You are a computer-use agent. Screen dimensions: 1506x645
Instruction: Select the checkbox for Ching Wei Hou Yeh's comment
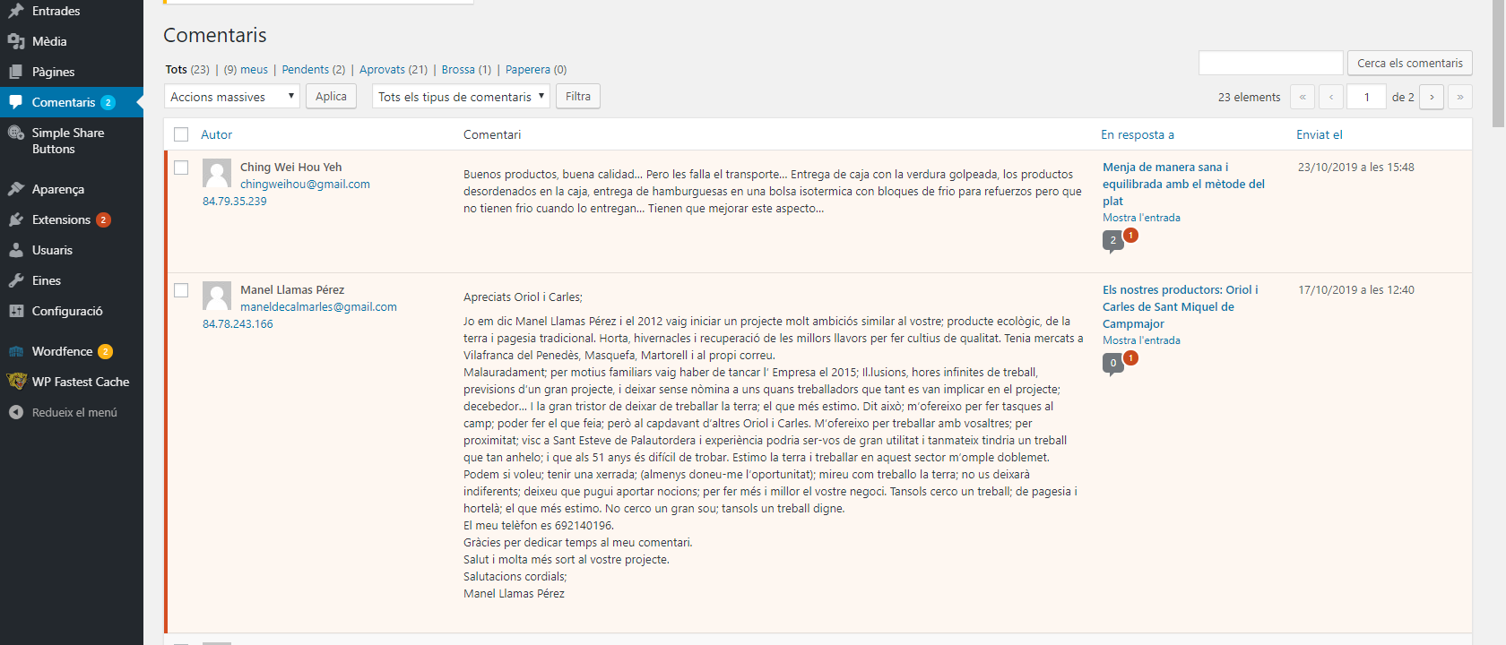[181, 168]
